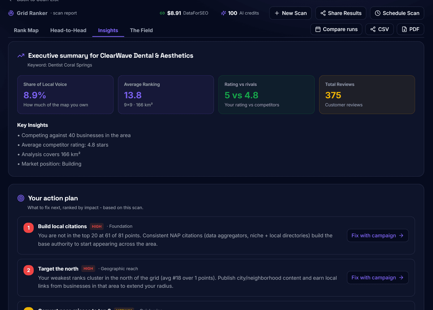Click the 375 reviews value

[333, 95]
